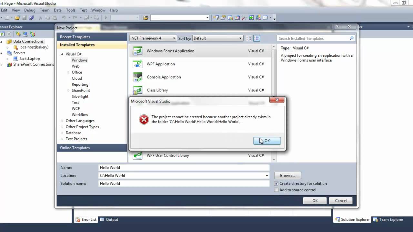
Task: Select the Class Library template icon
Action: click(138, 90)
